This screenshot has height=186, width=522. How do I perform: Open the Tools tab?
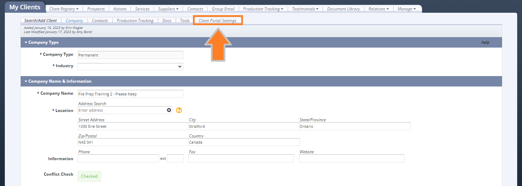[x=185, y=21]
